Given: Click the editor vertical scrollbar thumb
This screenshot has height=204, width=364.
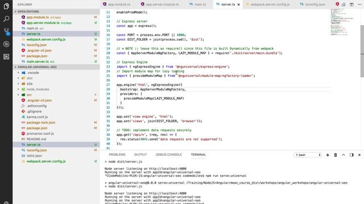Looking at the screenshot, I should tap(362, 51).
